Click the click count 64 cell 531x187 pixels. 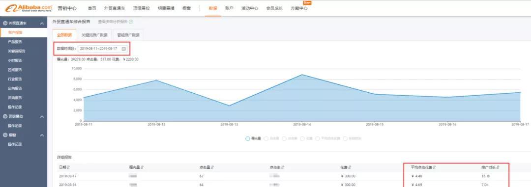click(x=202, y=185)
